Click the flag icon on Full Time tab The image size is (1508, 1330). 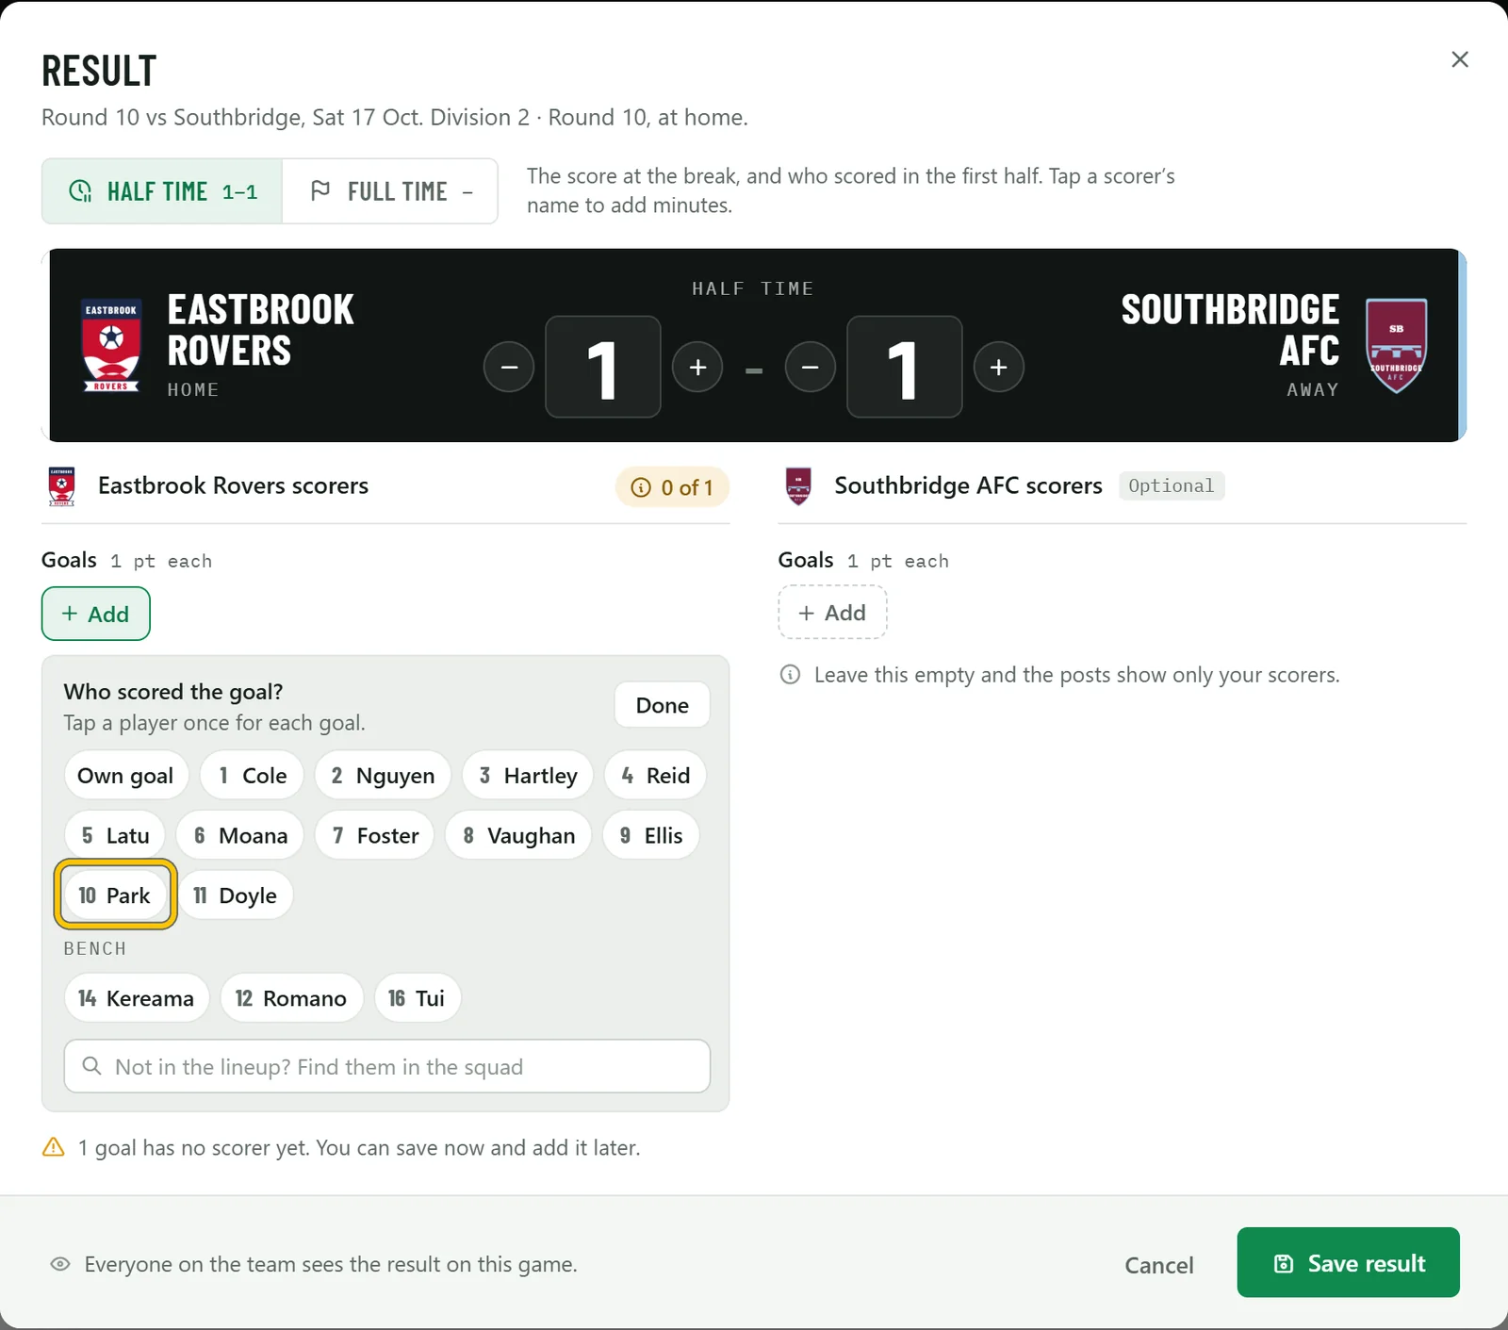tap(320, 190)
